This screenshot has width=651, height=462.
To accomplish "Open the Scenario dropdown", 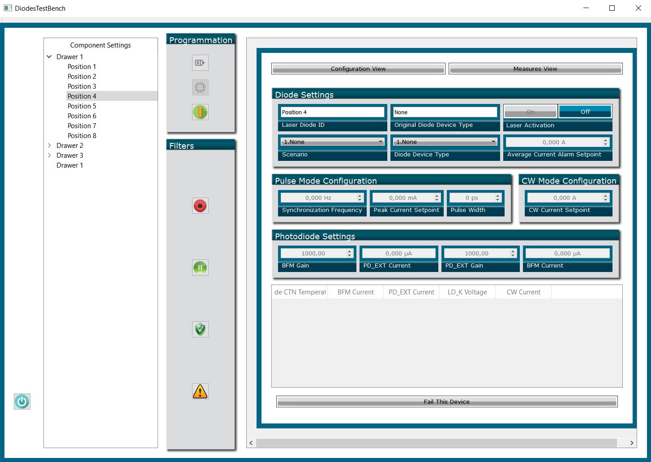I will (x=332, y=142).
